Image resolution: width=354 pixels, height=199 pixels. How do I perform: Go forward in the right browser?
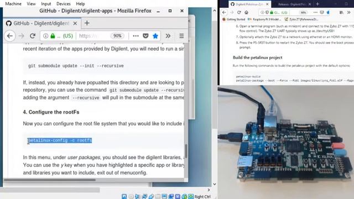(232, 12)
